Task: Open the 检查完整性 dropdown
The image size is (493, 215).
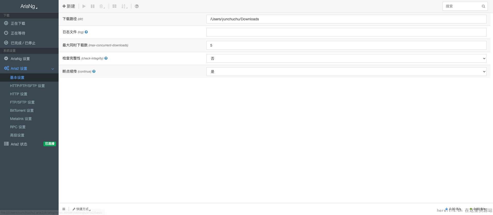Action: [x=346, y=58]
